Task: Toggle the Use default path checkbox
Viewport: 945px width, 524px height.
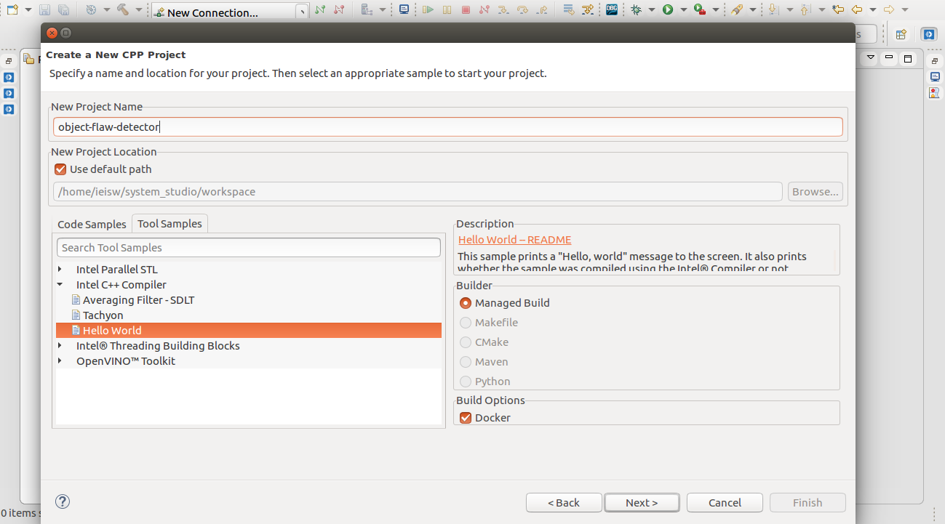Action: [61, 169]
